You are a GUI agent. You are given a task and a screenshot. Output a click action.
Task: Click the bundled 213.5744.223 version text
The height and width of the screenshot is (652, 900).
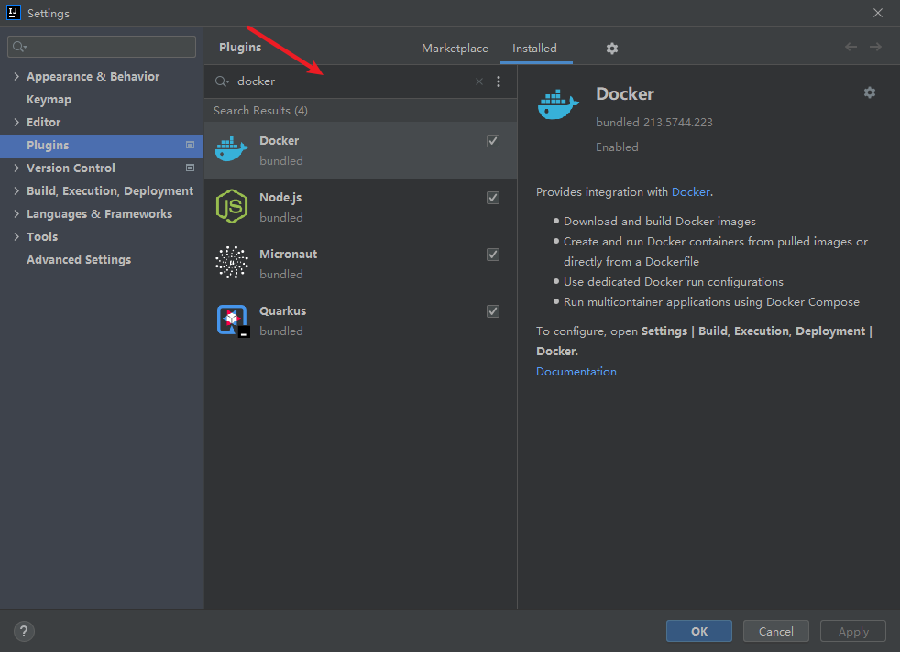(x=653, y=122)
